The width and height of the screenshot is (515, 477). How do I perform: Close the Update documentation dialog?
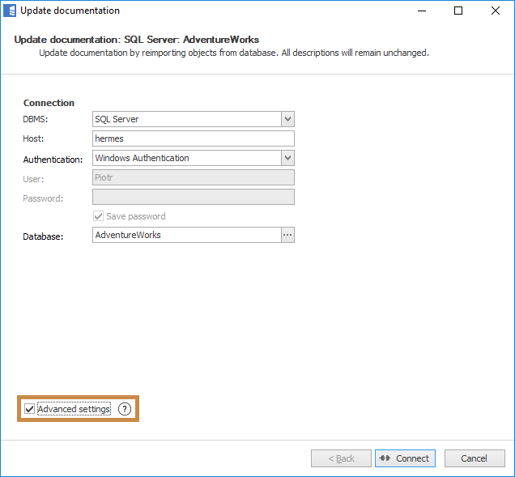(x=496, y=11)
